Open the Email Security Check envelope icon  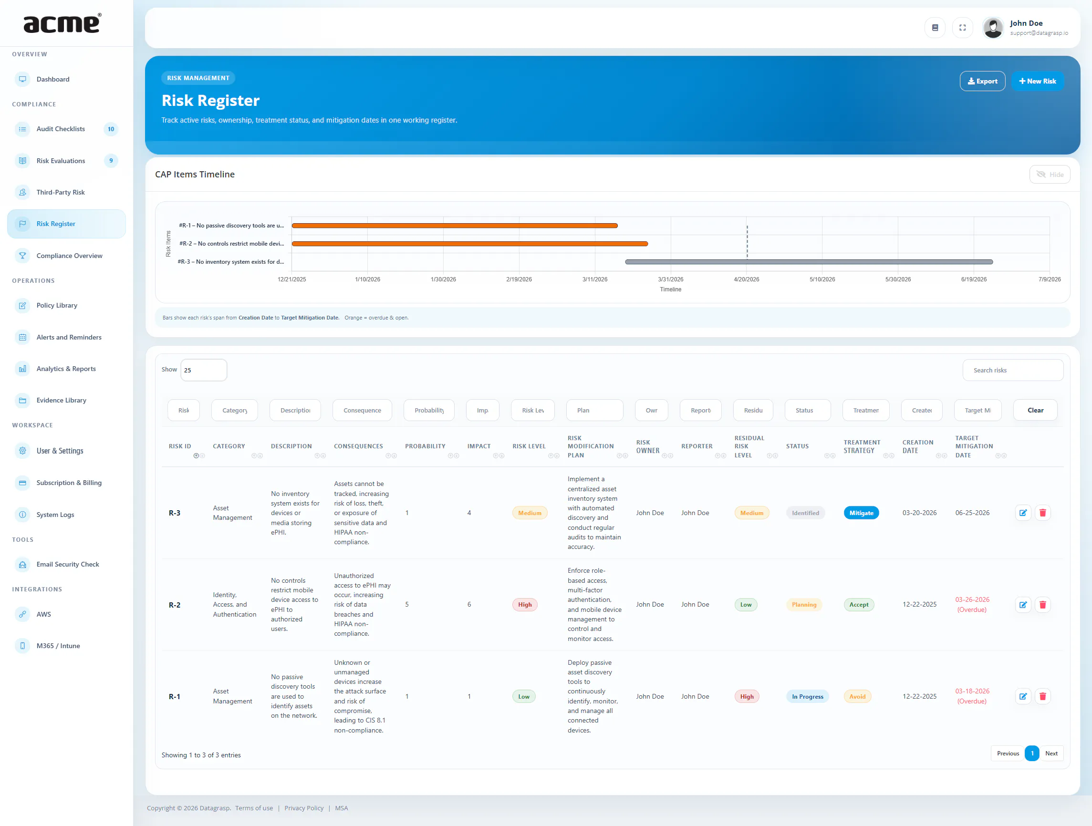22,565
